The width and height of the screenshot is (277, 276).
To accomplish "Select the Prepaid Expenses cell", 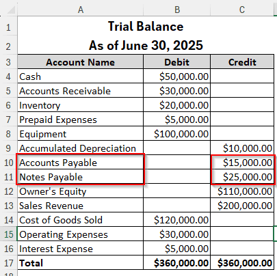I will [x=80, y=120].
